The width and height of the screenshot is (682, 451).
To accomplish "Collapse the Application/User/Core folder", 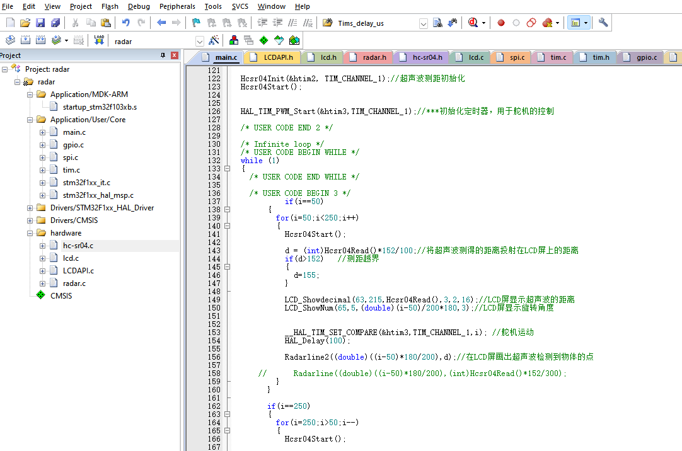I will 30,120.
